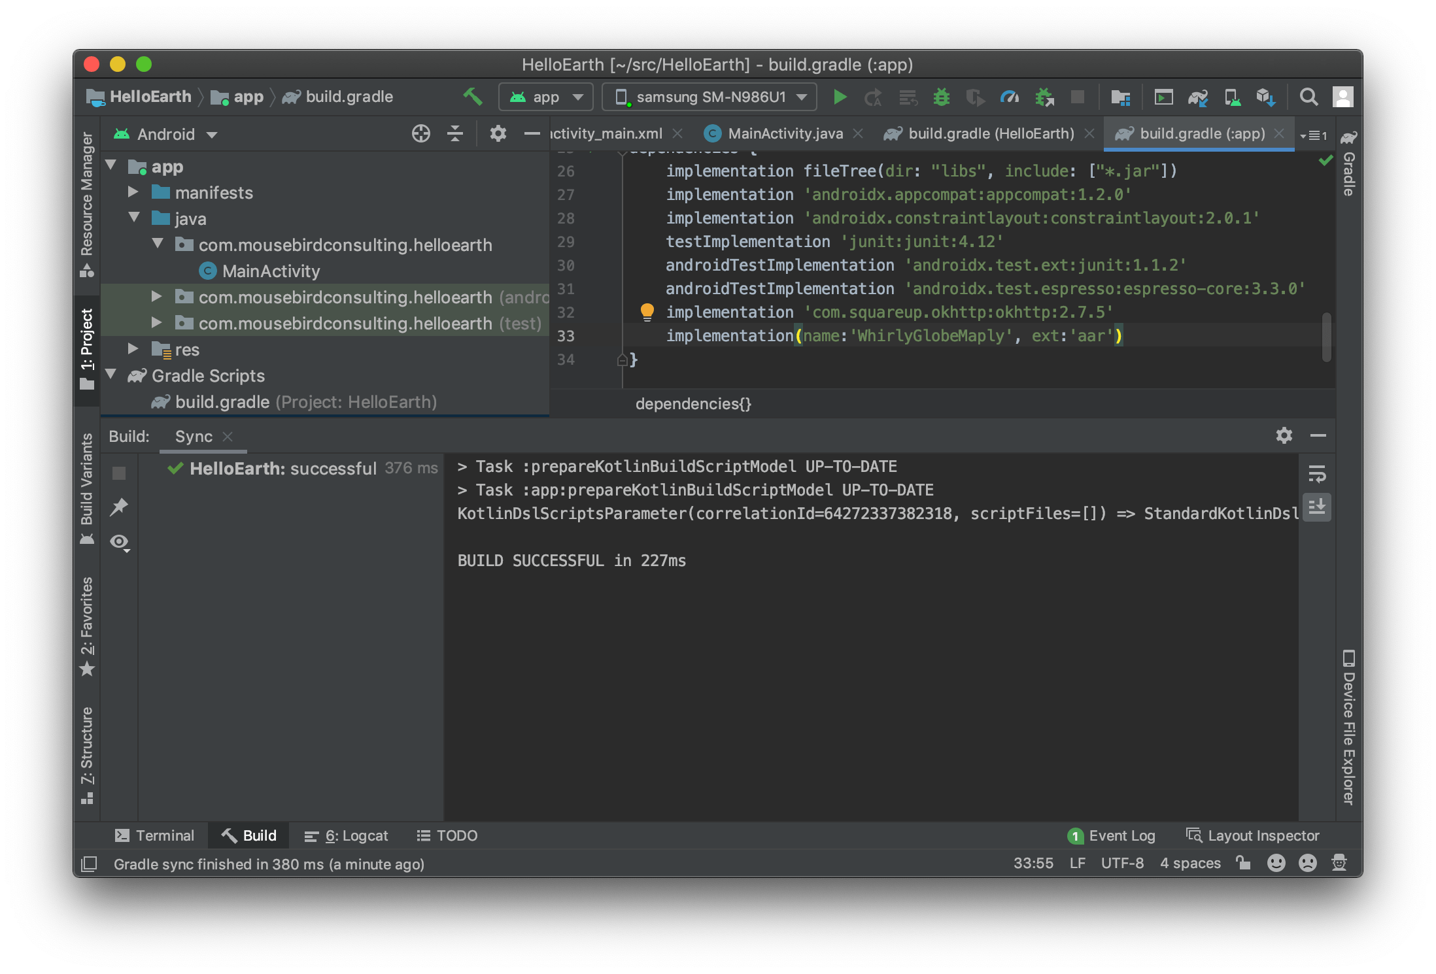Open the samsung SM-N986U1 device dropdown
The height and width of the screenshot is (974, 1436).
click(709, 97)
